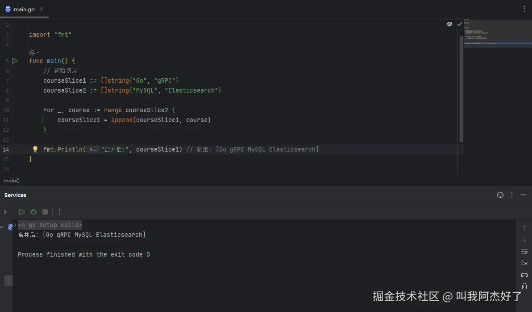Toggle soft-wrap in the console
The width and height of the screenshot is (532, 312).
click(524, 251)
